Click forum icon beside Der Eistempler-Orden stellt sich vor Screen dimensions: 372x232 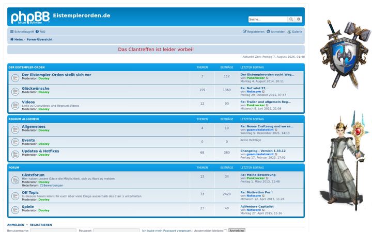tap(15, 78)
